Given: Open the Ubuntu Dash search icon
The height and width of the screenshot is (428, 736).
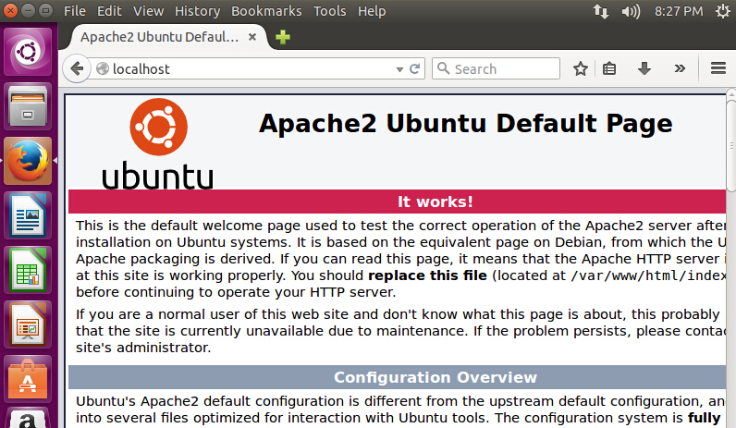Looking at the screenshot, I should [28, 52].
